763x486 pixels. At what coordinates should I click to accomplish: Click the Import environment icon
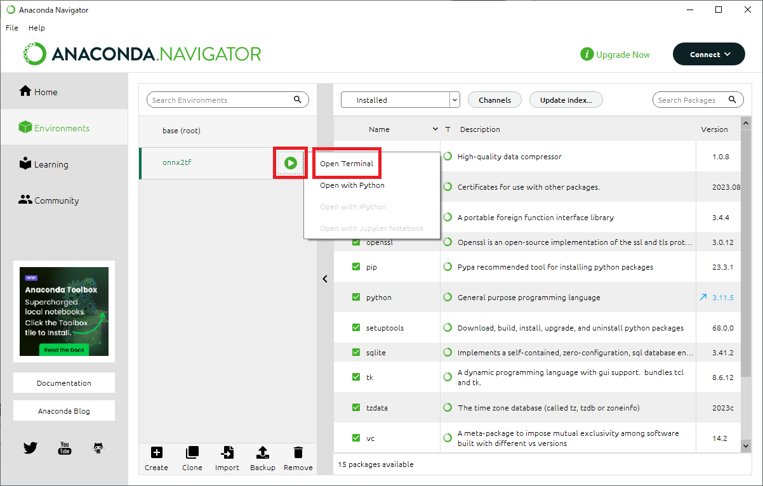tap(227, 453)
